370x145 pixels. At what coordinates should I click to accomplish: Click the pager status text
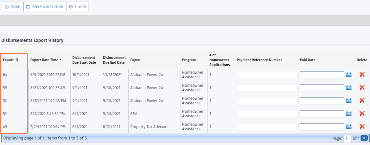point(46,138)
